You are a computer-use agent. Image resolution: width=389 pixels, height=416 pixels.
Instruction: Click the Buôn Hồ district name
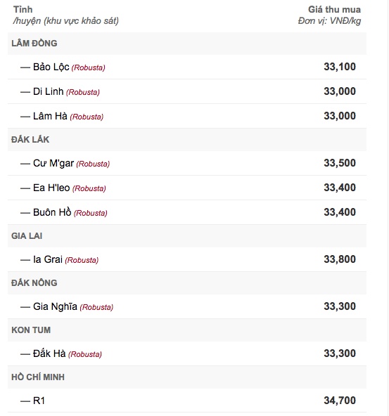click(52, 212)
